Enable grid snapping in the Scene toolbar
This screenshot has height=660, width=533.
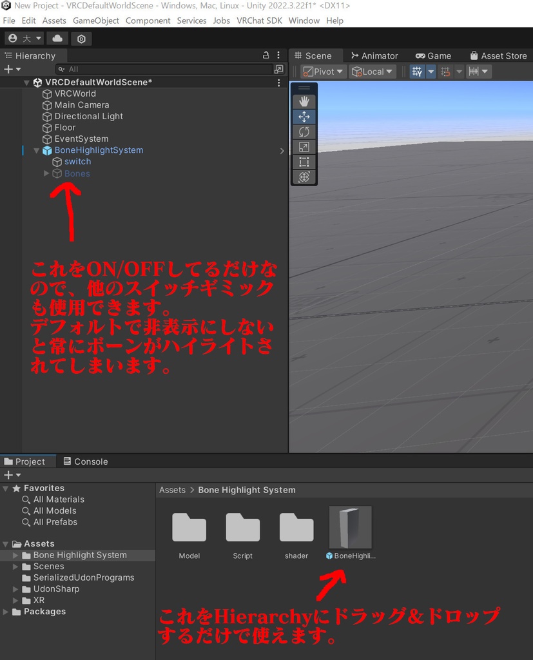[446, 71]
